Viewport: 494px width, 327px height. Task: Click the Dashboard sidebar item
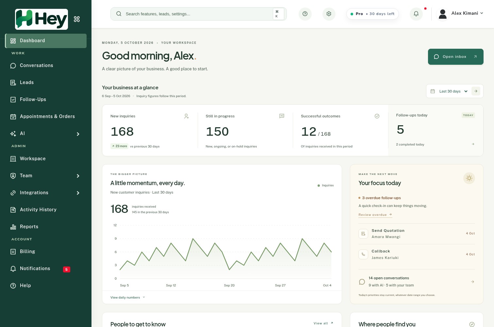pyautogui.click(x=46, y=41)
